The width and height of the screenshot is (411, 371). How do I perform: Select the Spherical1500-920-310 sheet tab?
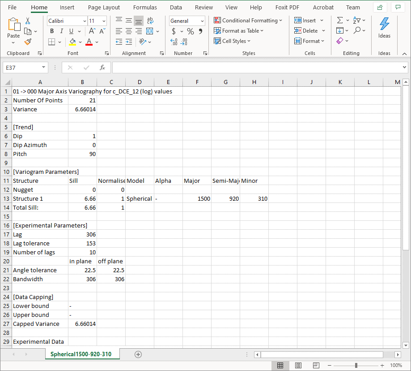coord(81,354)
